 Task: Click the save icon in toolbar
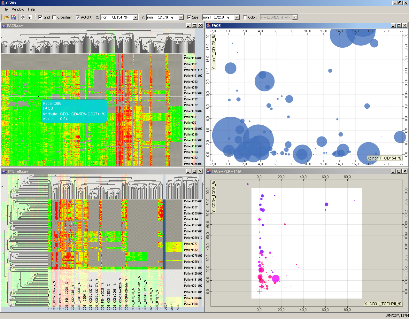pos(14,17)
